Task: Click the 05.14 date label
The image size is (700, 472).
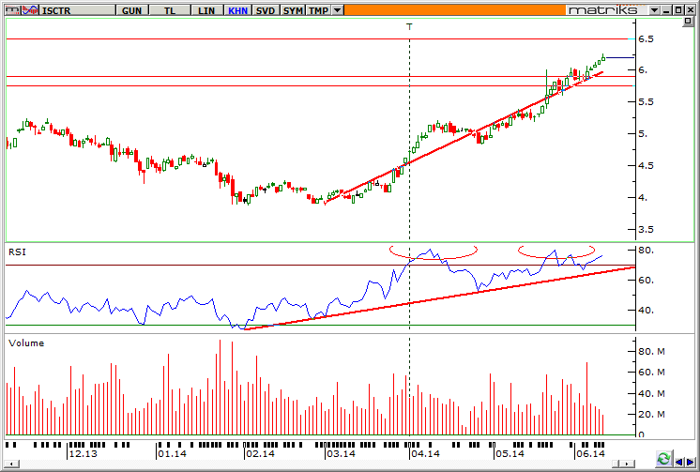Action: (x=510, y=453)
